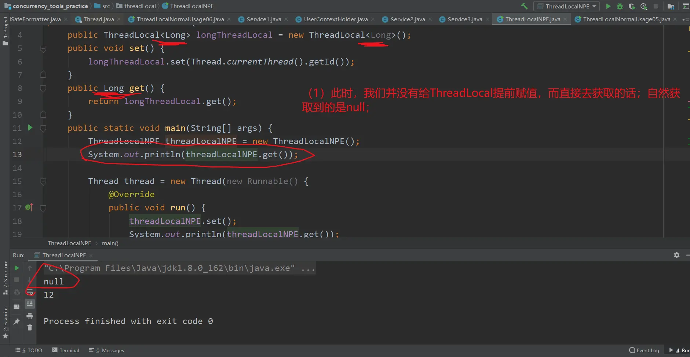
Task: Click the override gutter marker on line 17
Action: tap(29, 207)
